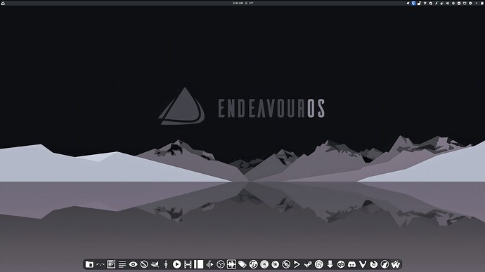The image size is (485, 272).
Task: Click the vertical slider knob dock icon
Action: (166, 264)
